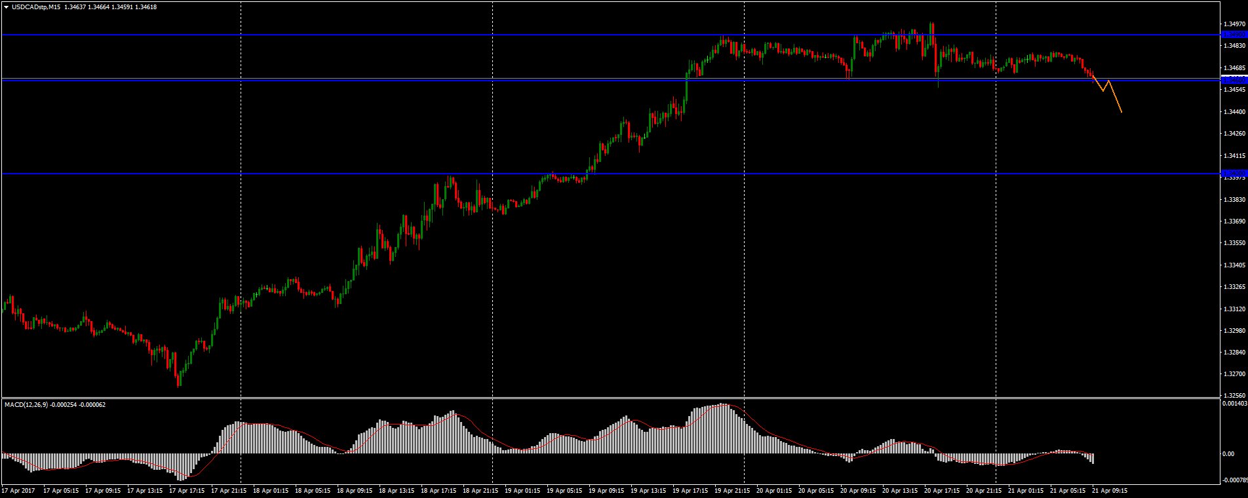The height and width of the screenshot is (498, 1248).
Task: Click the 18 Apr 01:15 time label
Action: coord(271,490)
